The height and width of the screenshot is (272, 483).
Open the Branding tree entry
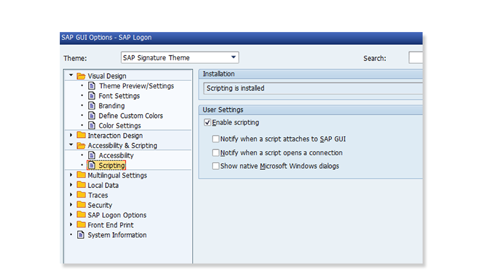pyautogui.click(x=112, y=106)
